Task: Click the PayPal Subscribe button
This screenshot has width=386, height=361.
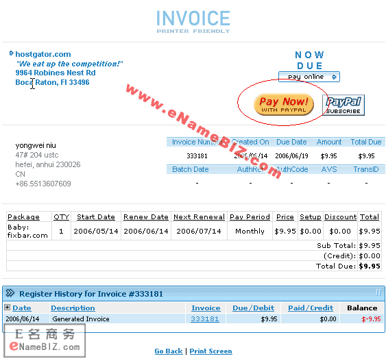Action: tap(343, 105)
